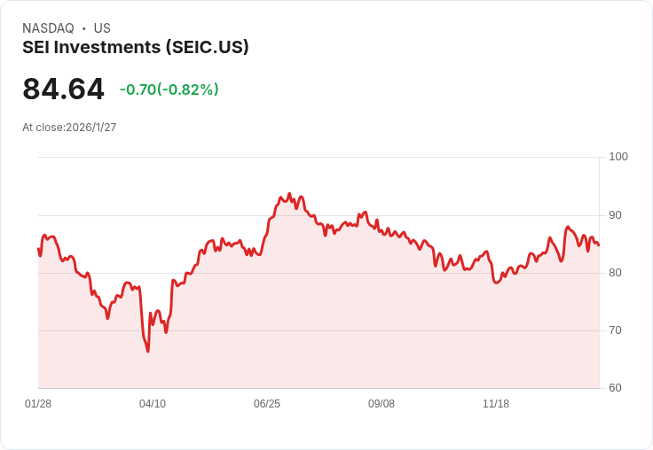The width and height of the screenshot is (653, 450).
Task: Click the NASDAQ exchange label
Action: pos(48,28)
